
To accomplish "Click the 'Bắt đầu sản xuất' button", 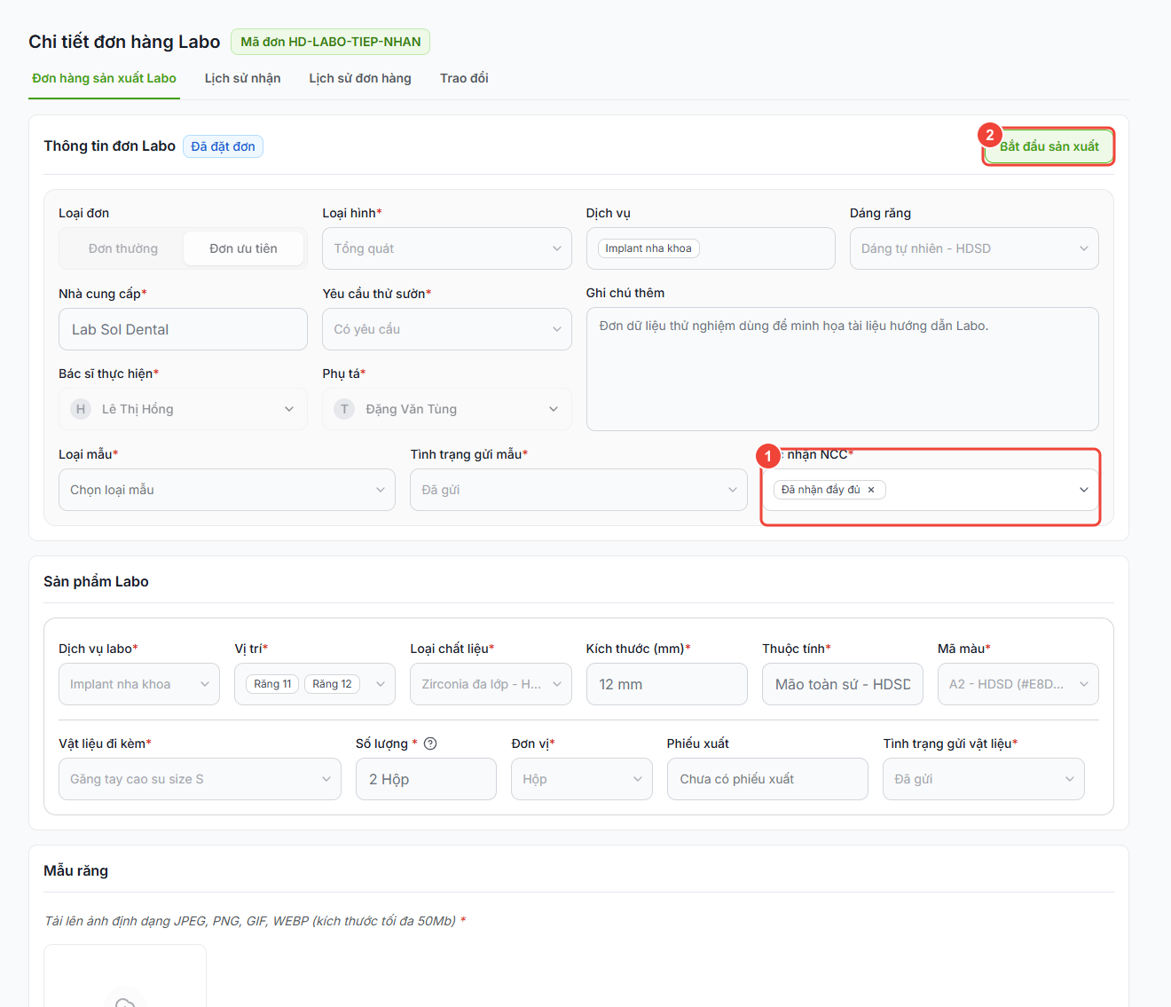I will (1049, 146).
